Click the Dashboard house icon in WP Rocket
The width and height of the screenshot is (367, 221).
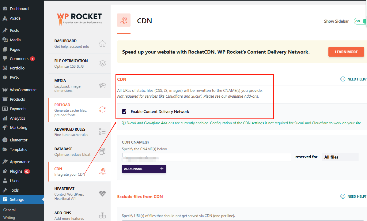[102, 43]
